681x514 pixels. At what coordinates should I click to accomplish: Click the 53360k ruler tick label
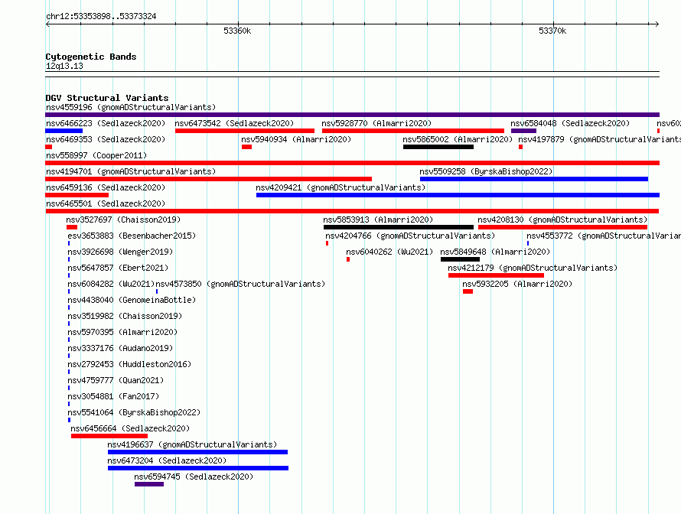coord(237,31)
